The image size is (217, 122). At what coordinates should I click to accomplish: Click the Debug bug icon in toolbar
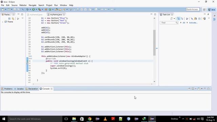coord(27,9)
